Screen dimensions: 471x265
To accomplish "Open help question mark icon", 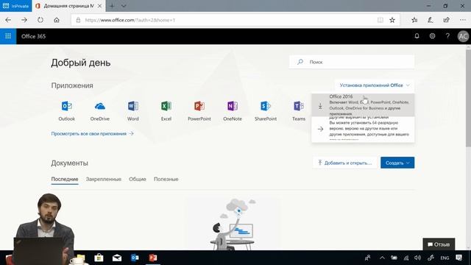I will tap(447, 36).
